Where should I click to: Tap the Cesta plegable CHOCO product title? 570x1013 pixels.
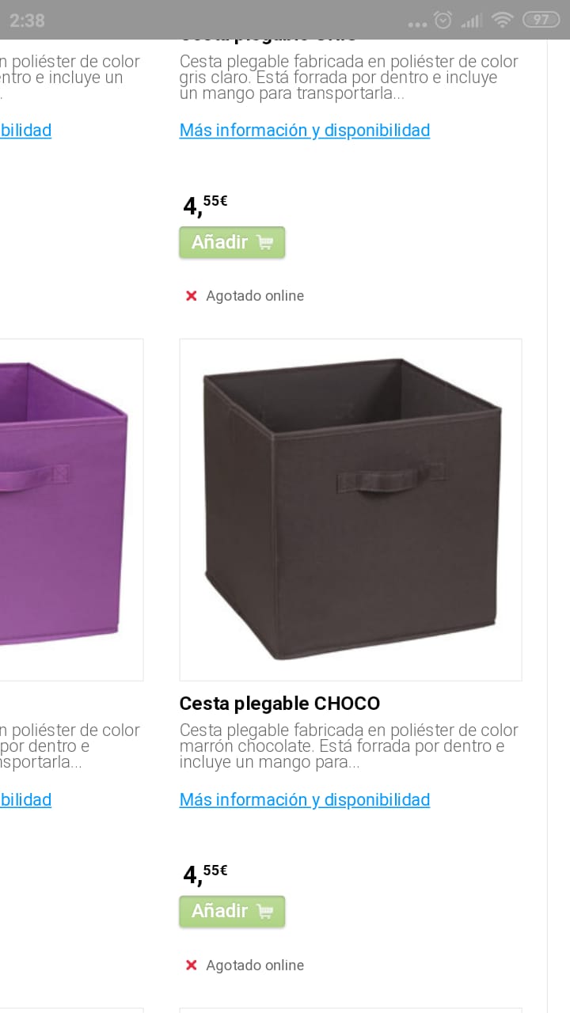coord(279,704)
